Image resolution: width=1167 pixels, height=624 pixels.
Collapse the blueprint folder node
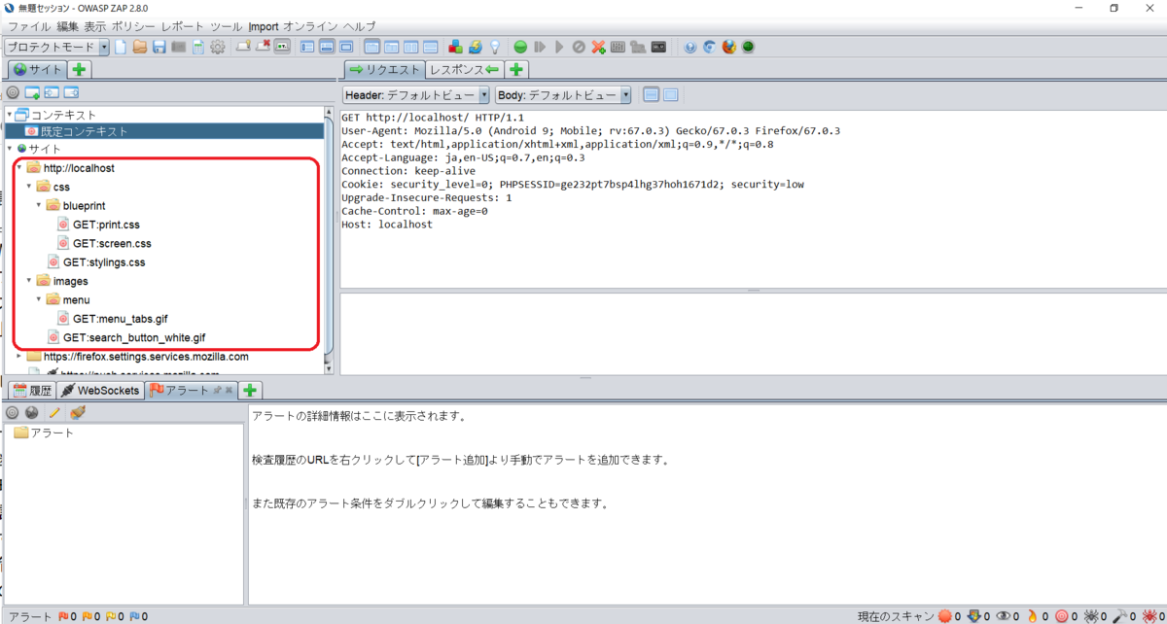pyautogui.click(x=39, y=206)
